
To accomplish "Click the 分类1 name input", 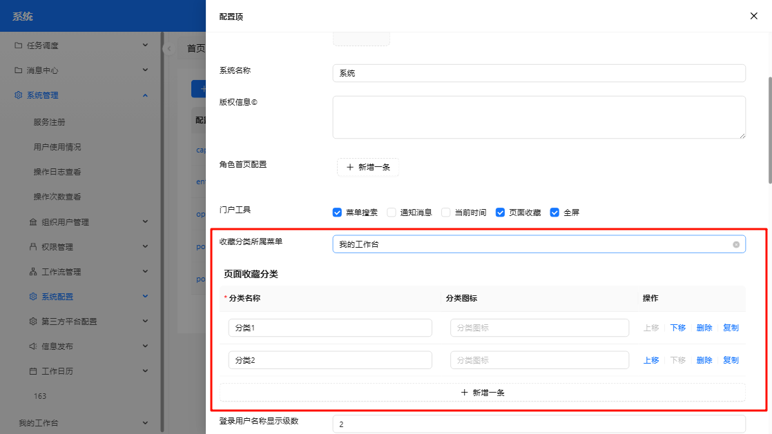I will tap(330, 328).
